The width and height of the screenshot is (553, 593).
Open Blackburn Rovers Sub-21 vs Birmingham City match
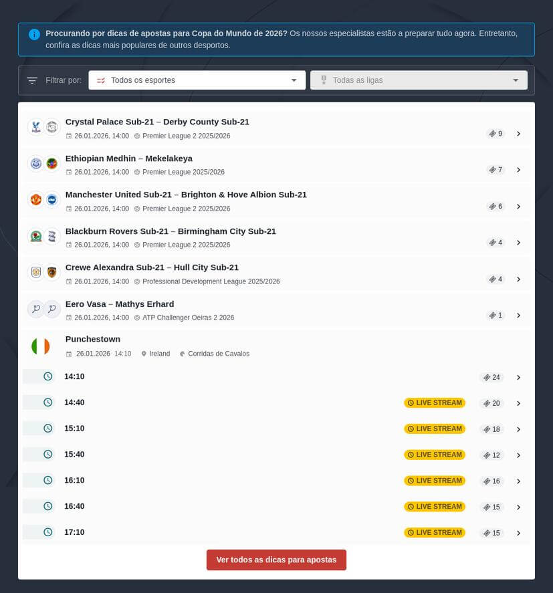[171, 231]
